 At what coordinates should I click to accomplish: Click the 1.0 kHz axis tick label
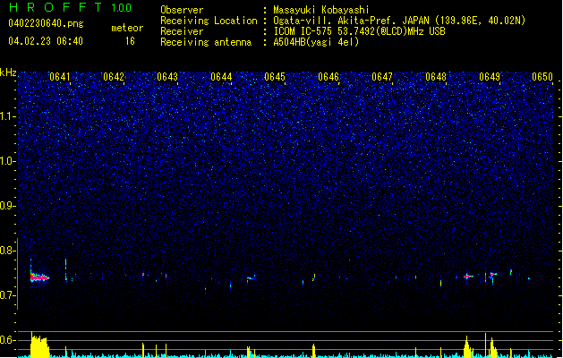coord(8,161)
